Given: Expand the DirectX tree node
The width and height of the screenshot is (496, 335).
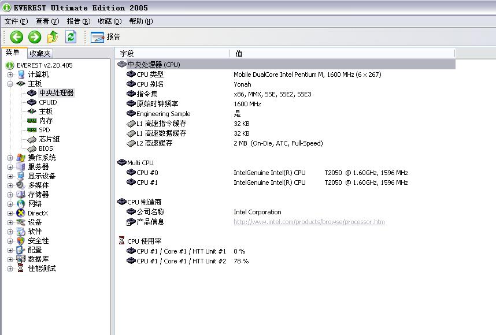Looking at the screenshot, I should coord(10,213).
